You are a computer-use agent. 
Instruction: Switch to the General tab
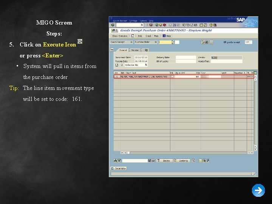coord(123,50)
